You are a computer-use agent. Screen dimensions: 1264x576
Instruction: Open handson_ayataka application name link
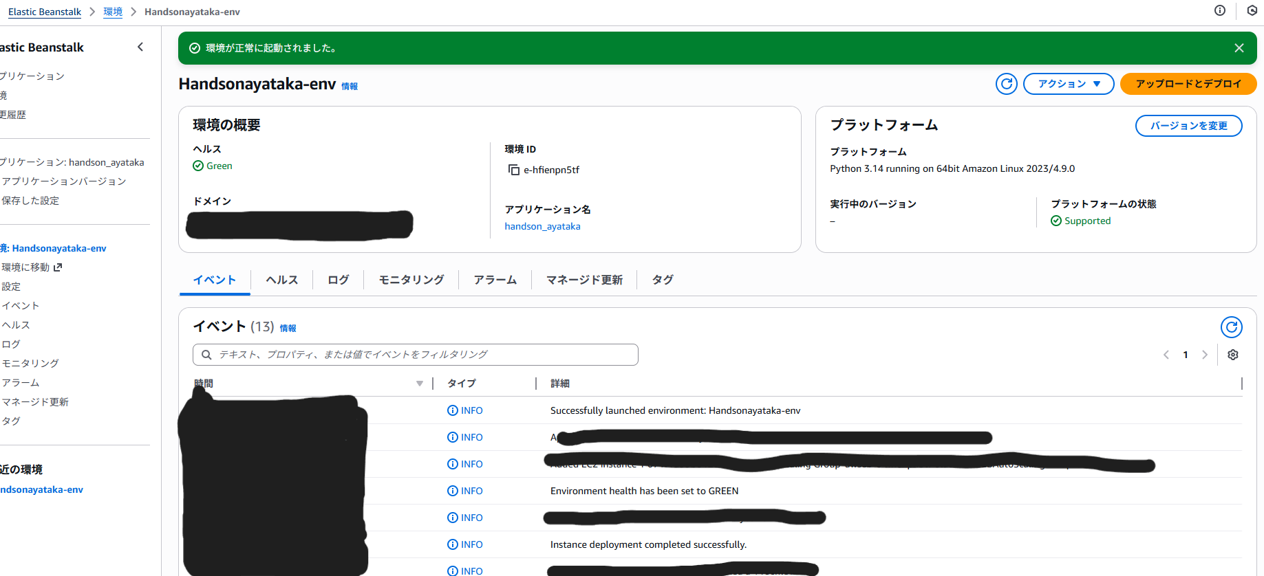[x=542, y=226]
